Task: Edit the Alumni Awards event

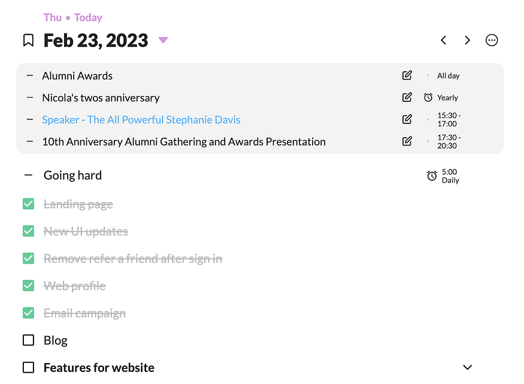Action: [407, 75]
